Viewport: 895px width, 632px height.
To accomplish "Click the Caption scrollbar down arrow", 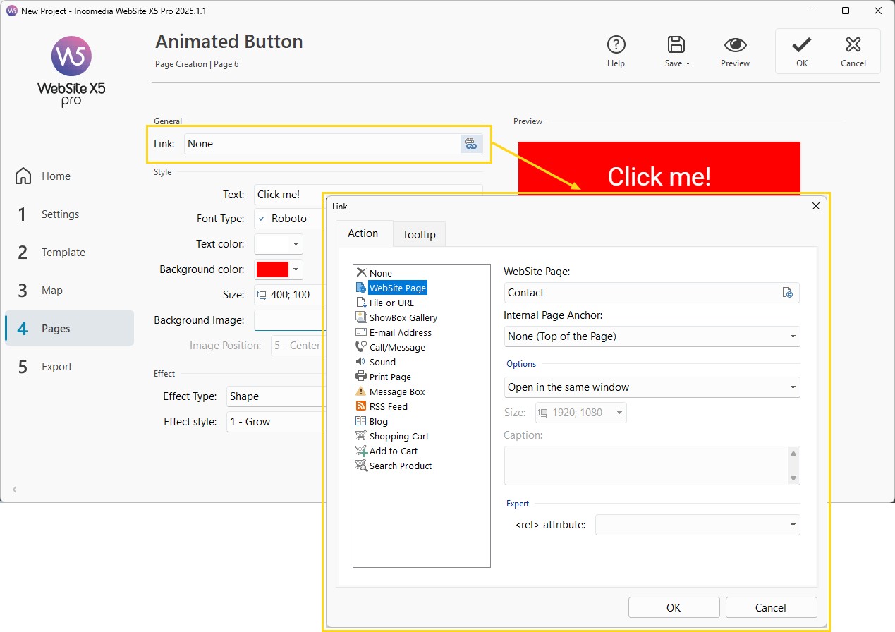I will pyautogui.click(x=793, y=478).
